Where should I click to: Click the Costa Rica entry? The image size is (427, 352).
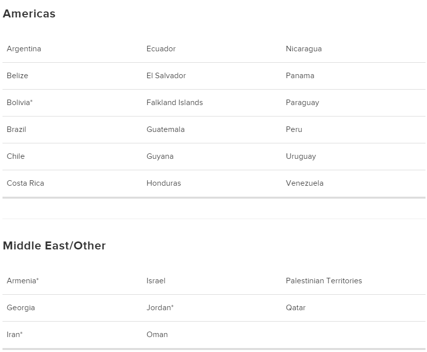pos(25,183)
